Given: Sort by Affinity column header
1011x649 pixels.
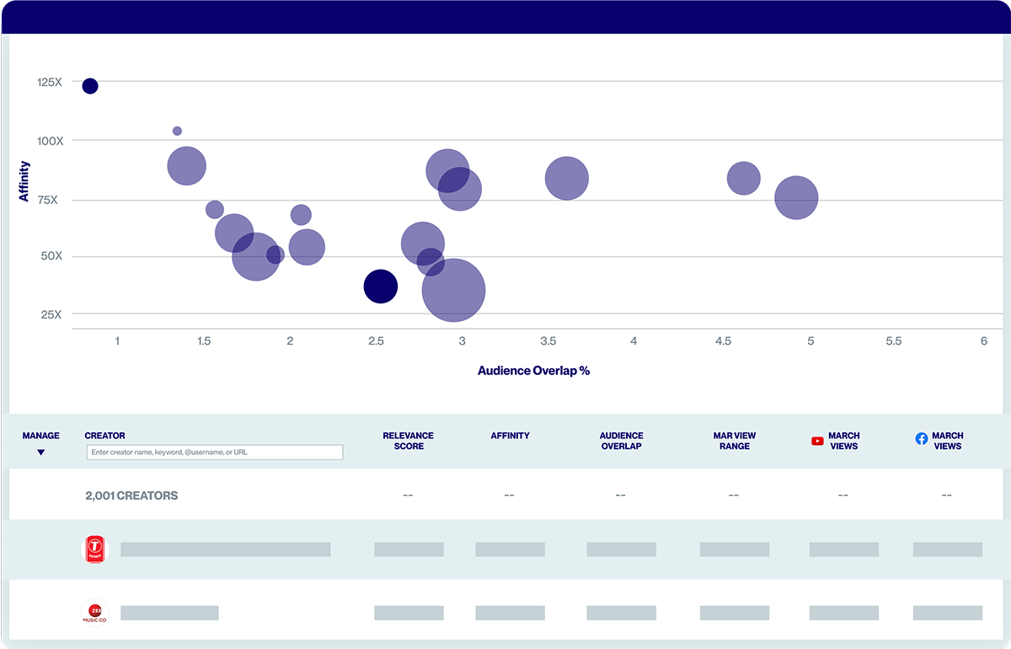Looking at the screenshot, I should [x=510, y=436].
